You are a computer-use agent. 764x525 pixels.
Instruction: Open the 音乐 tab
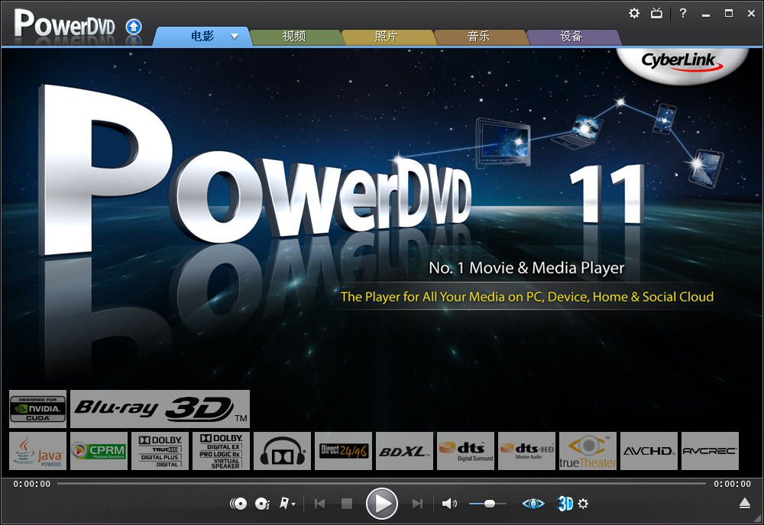pyautogui.click(x=478, y=37)
